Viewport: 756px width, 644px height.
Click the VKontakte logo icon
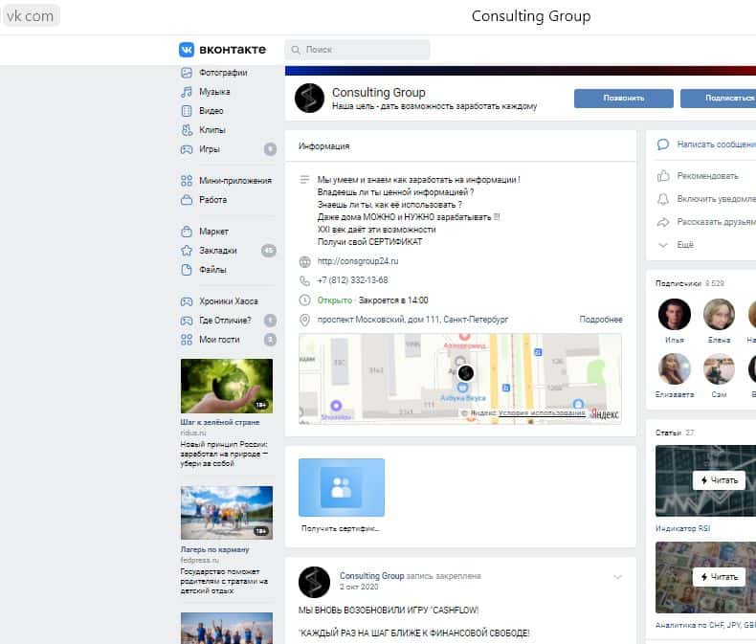tap(187, 50)
